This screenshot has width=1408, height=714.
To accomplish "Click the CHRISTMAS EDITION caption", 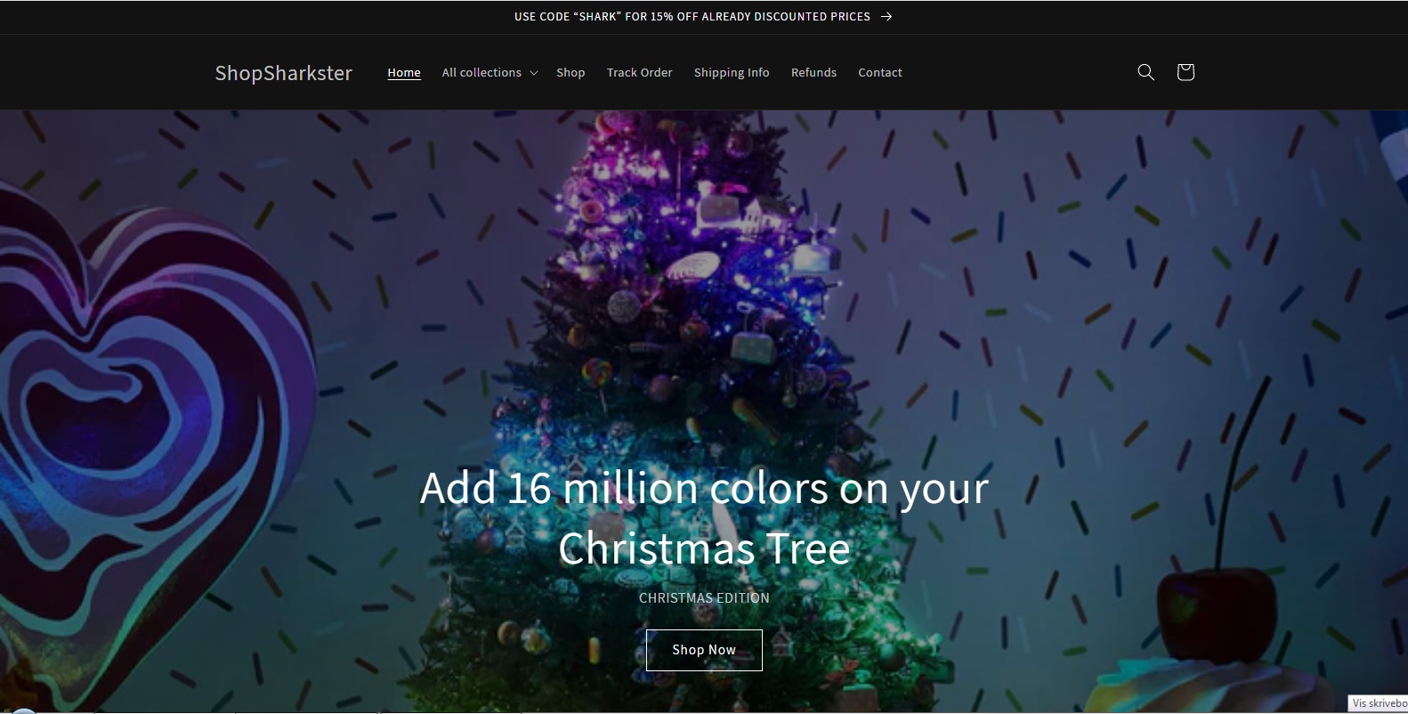I will 704,598.
